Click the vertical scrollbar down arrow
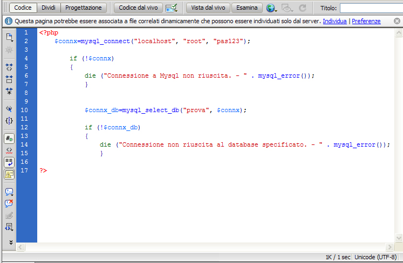The image size is (403, 263). click(399, 238)
